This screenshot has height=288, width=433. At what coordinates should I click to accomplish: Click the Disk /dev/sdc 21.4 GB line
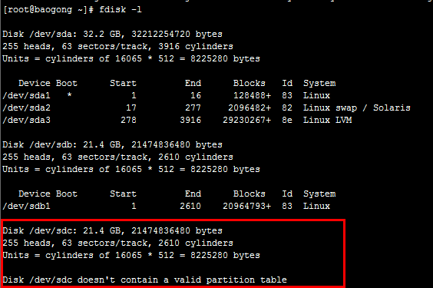pyautogui.click(x=112, y=230)
